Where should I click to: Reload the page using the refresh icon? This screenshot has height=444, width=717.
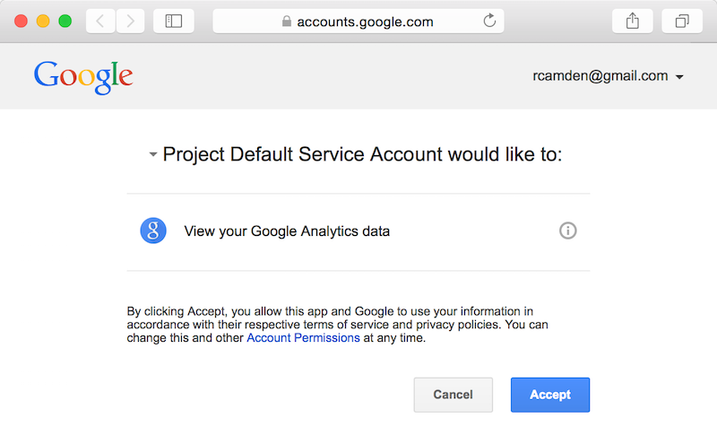[x=489, y=21]
